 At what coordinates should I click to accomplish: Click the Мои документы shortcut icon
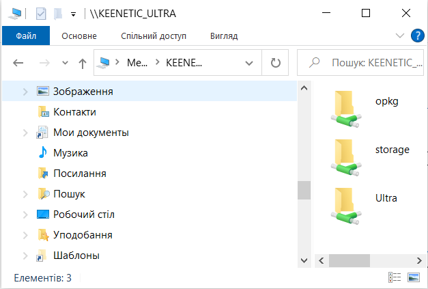click(42, 133)
